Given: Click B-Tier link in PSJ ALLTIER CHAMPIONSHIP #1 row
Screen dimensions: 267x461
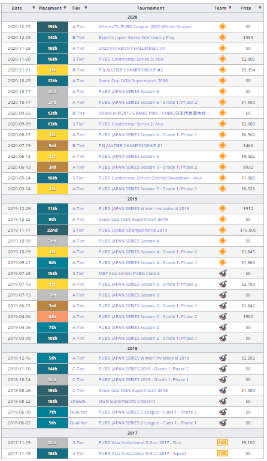Looking at the screenshot, I should pyautogui.click(x=78, y=145).
